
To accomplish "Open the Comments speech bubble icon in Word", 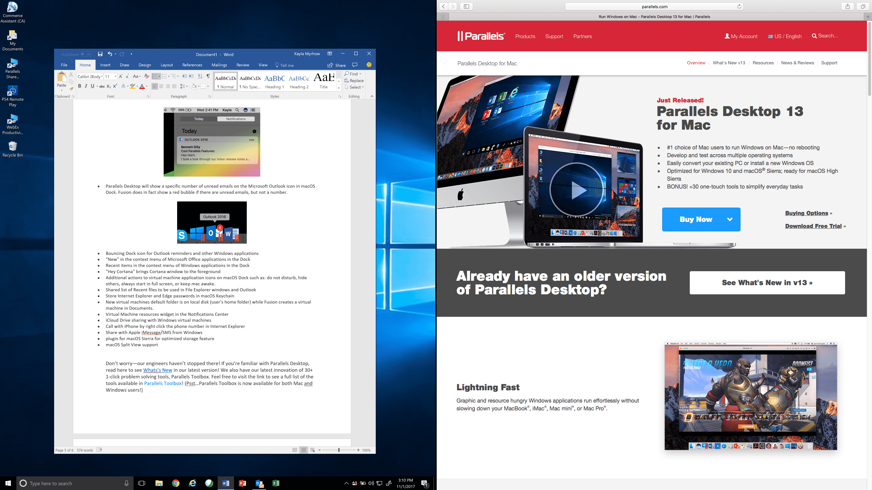I will (x=355, y=65).
